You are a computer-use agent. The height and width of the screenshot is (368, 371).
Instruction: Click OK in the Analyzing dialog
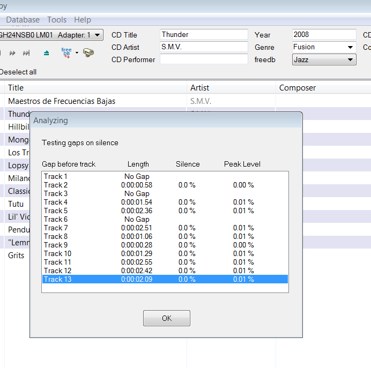(167, 318)
